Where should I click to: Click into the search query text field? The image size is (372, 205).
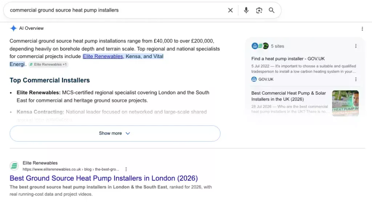(116, 10)
